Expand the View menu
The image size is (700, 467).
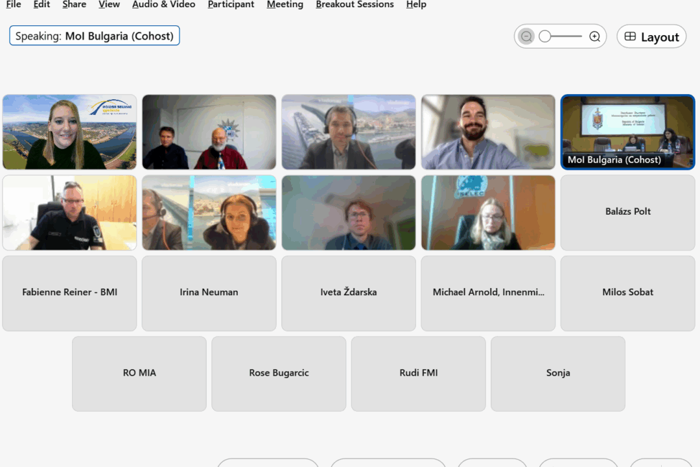pyautogui.click(x=109, y=5)
